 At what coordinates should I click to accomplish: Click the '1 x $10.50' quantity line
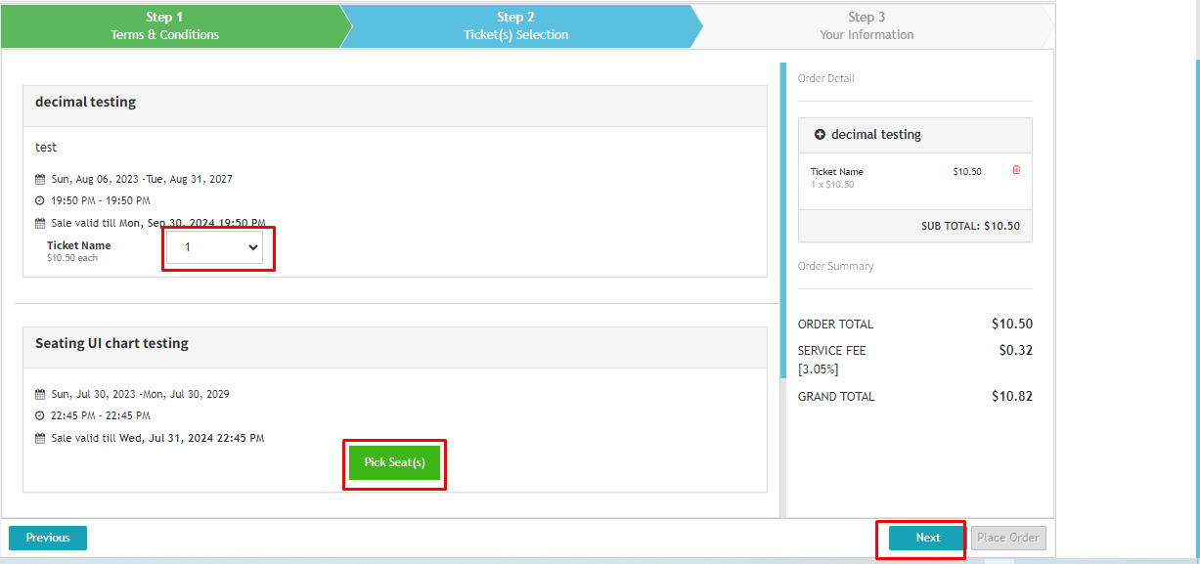pos(832,185)
